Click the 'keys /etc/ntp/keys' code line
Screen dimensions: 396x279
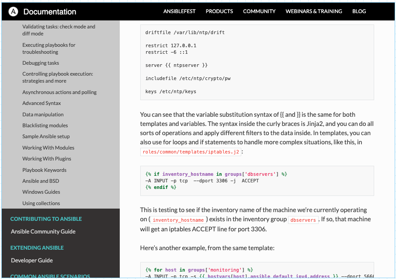[x=171, y=91]
